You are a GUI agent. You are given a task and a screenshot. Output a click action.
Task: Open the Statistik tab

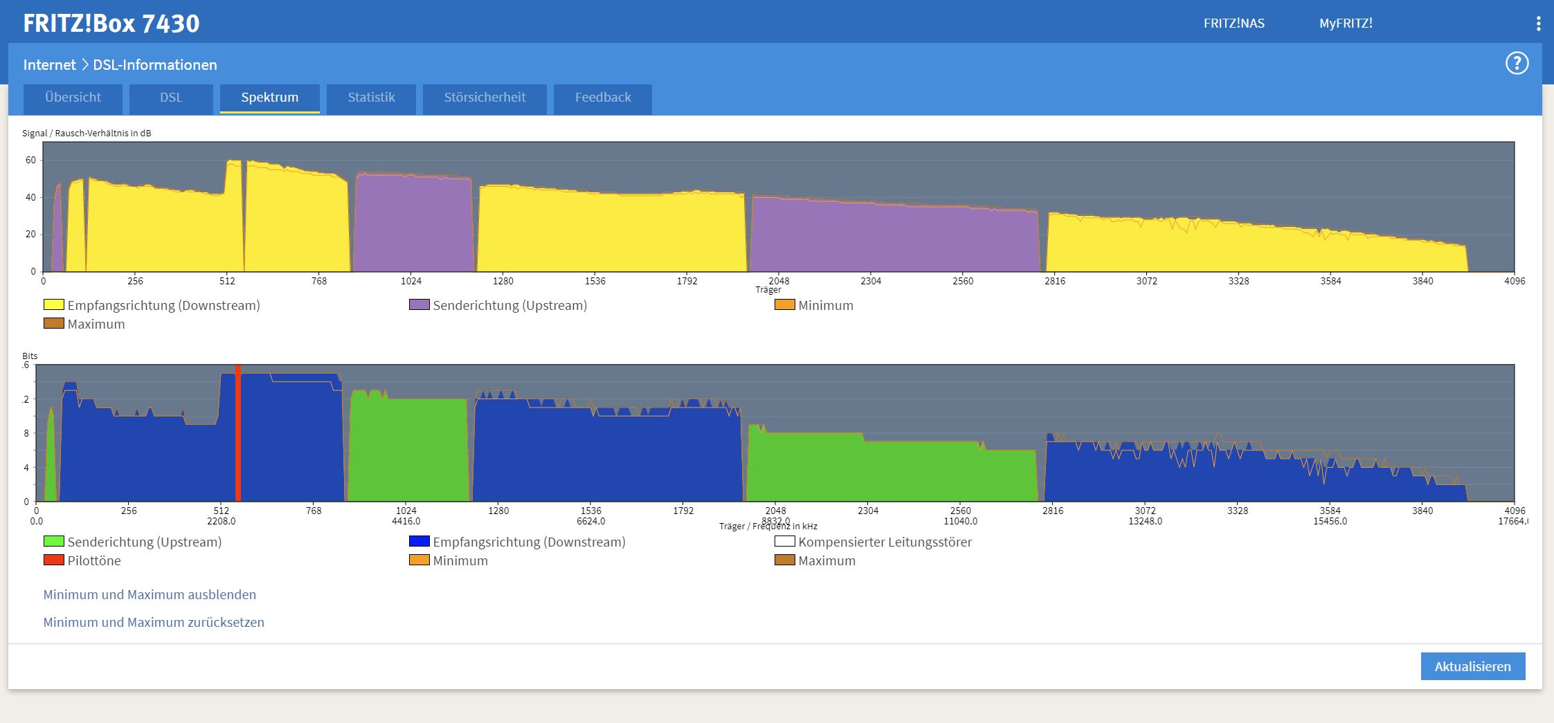[x=371, y=98]
